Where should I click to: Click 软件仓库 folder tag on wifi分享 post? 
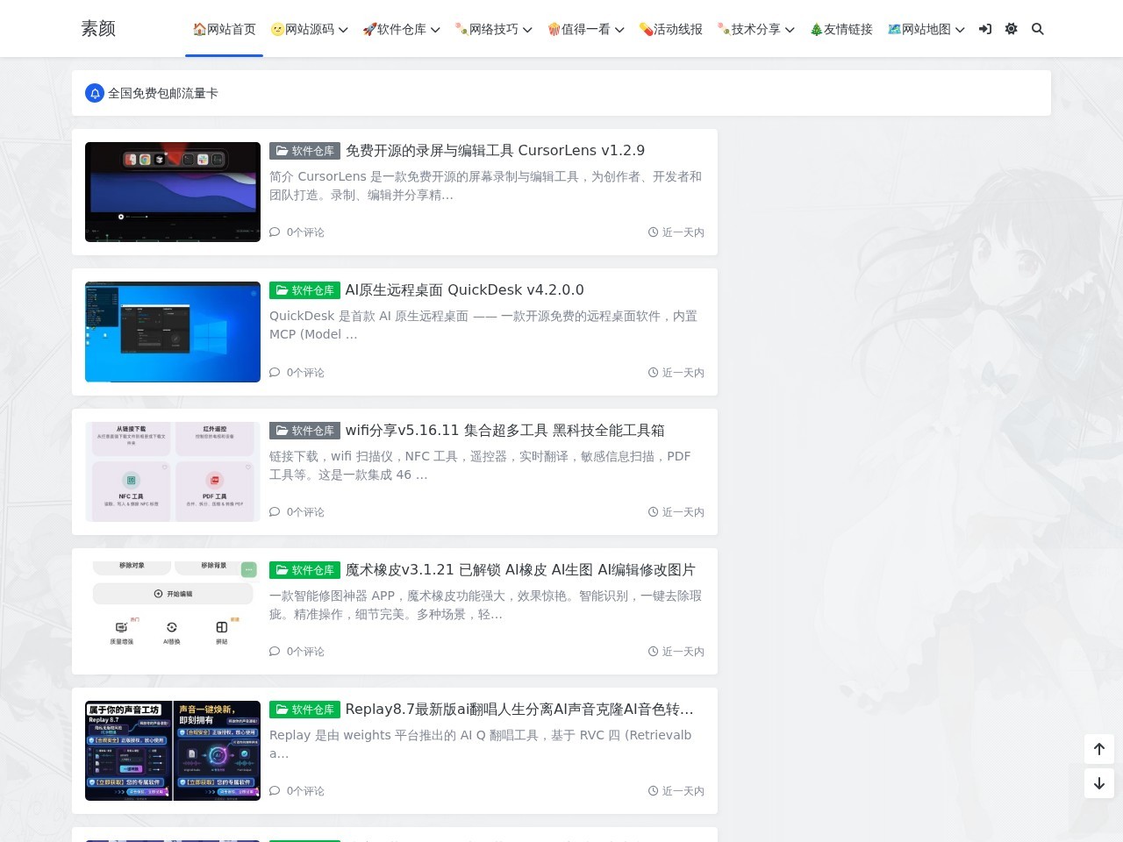304,431
